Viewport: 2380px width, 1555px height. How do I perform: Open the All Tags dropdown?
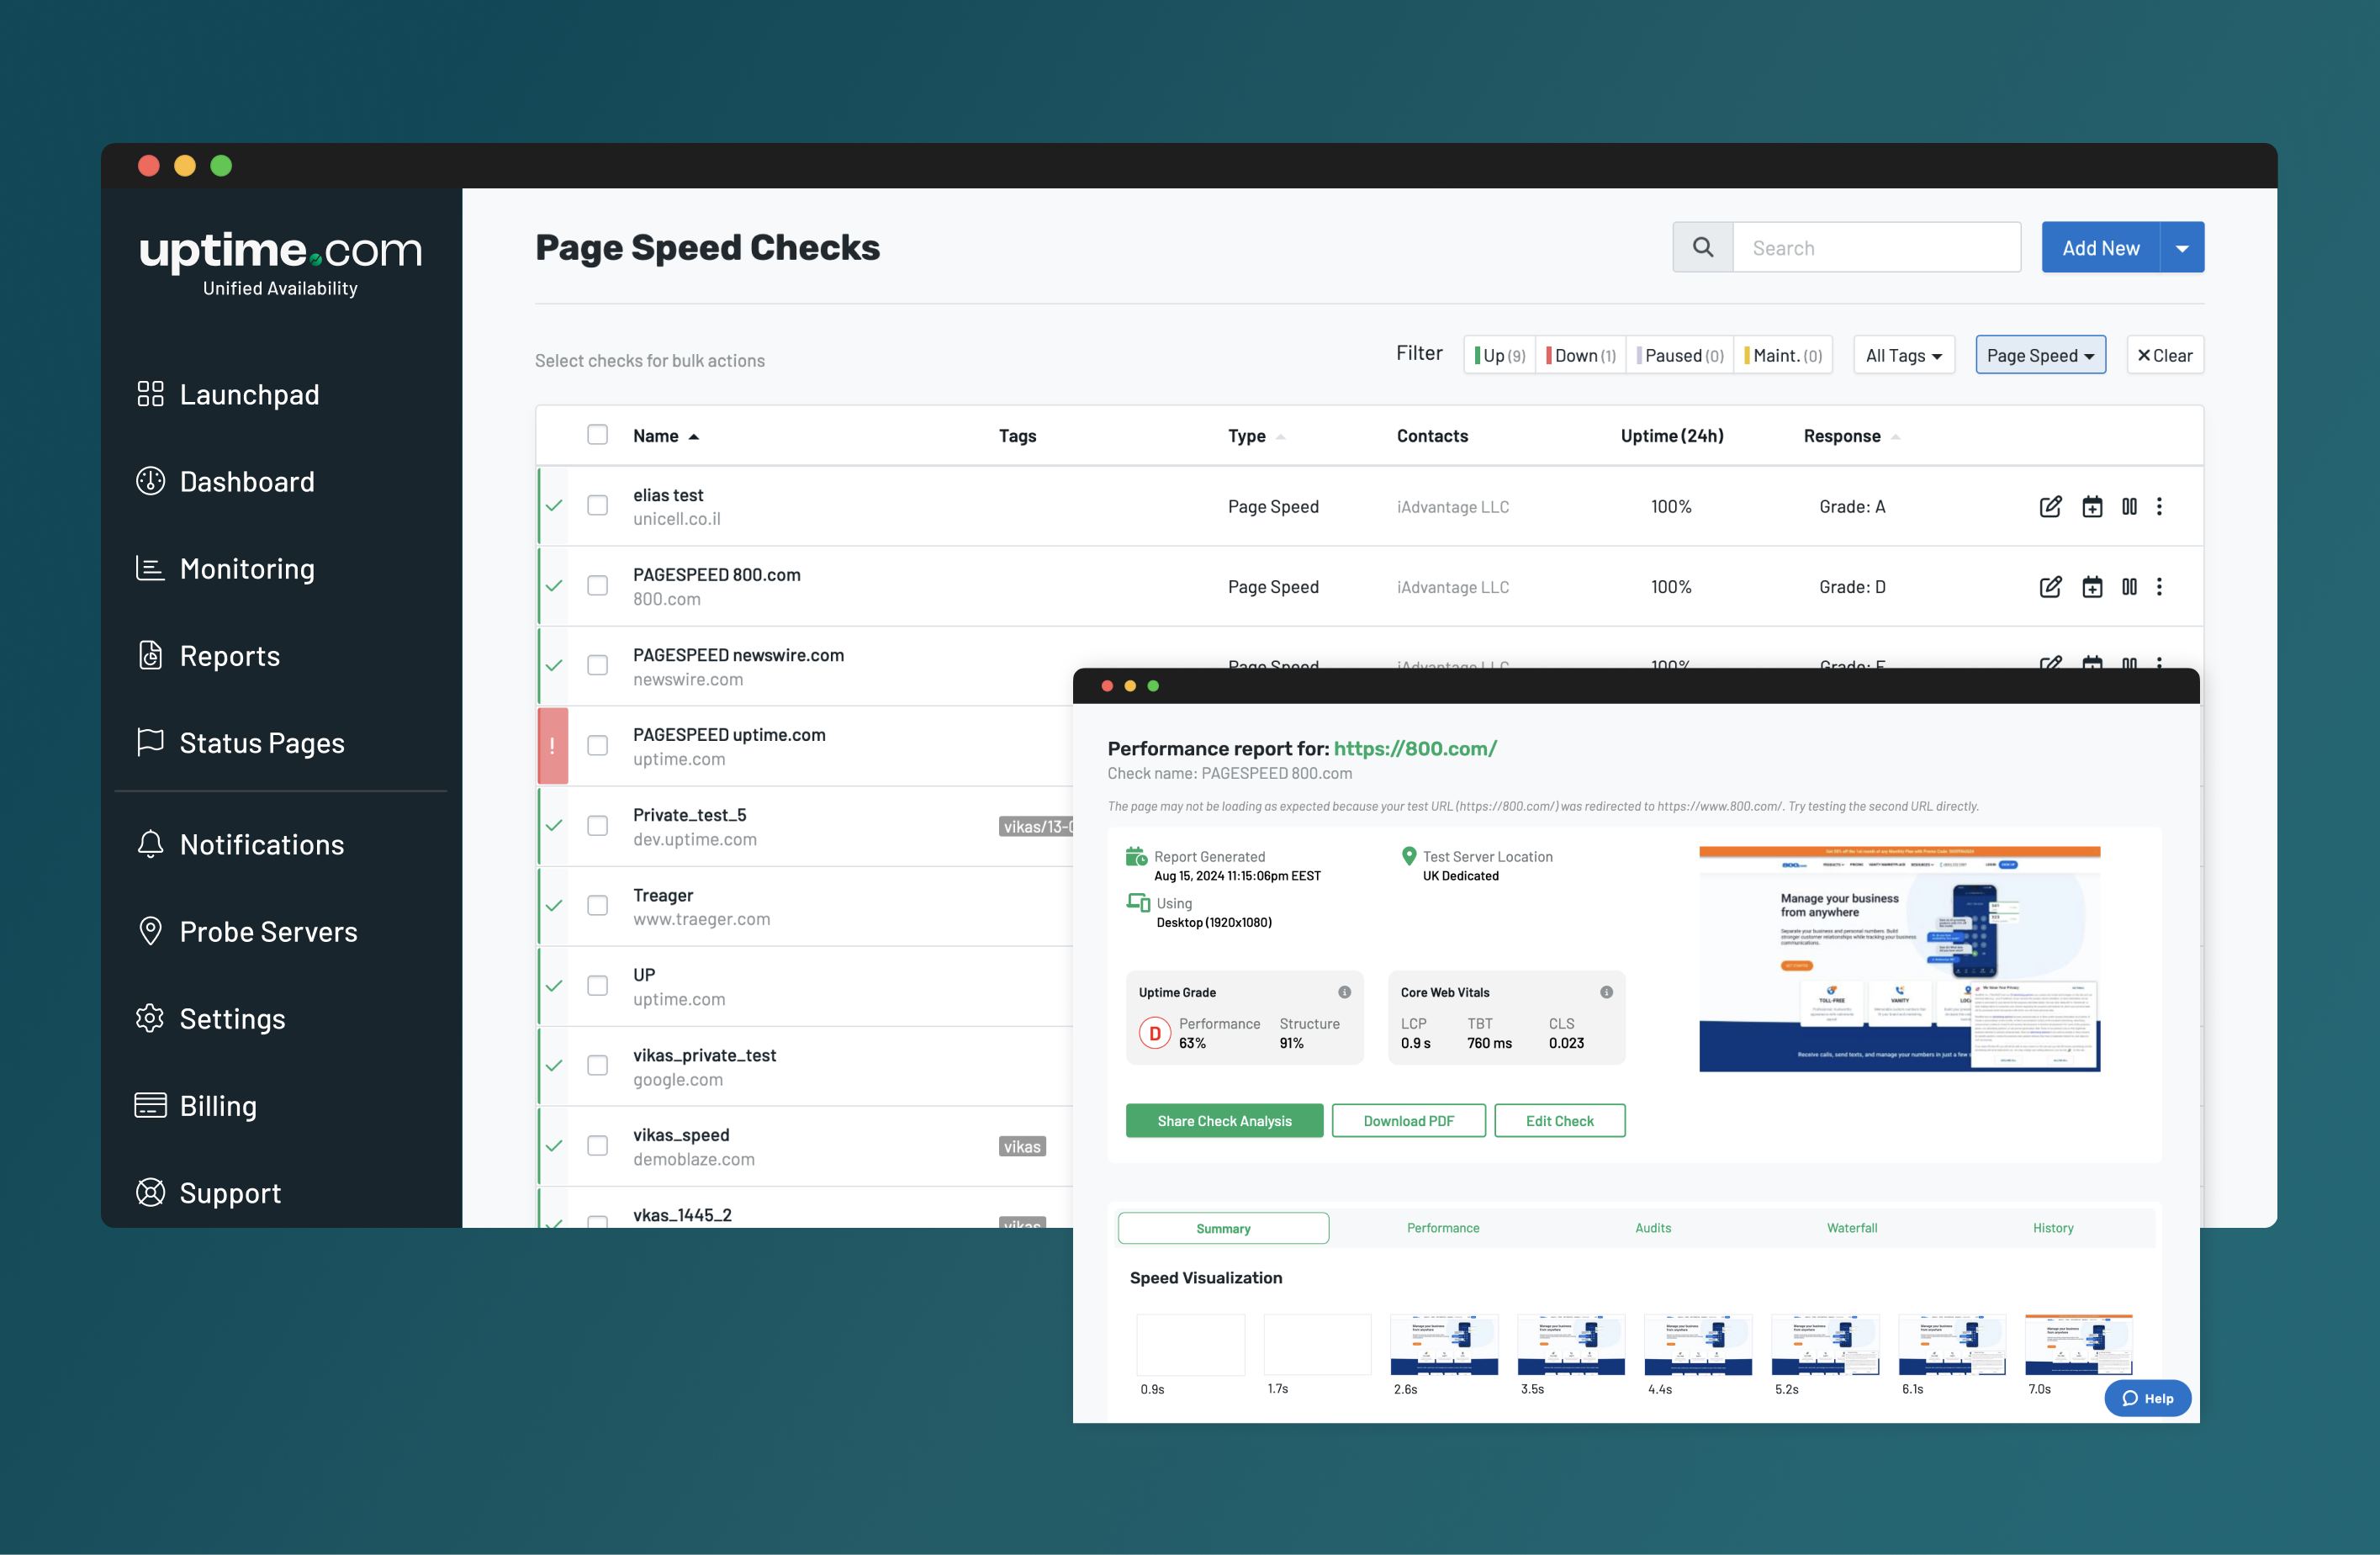[x=1902, y=354]
